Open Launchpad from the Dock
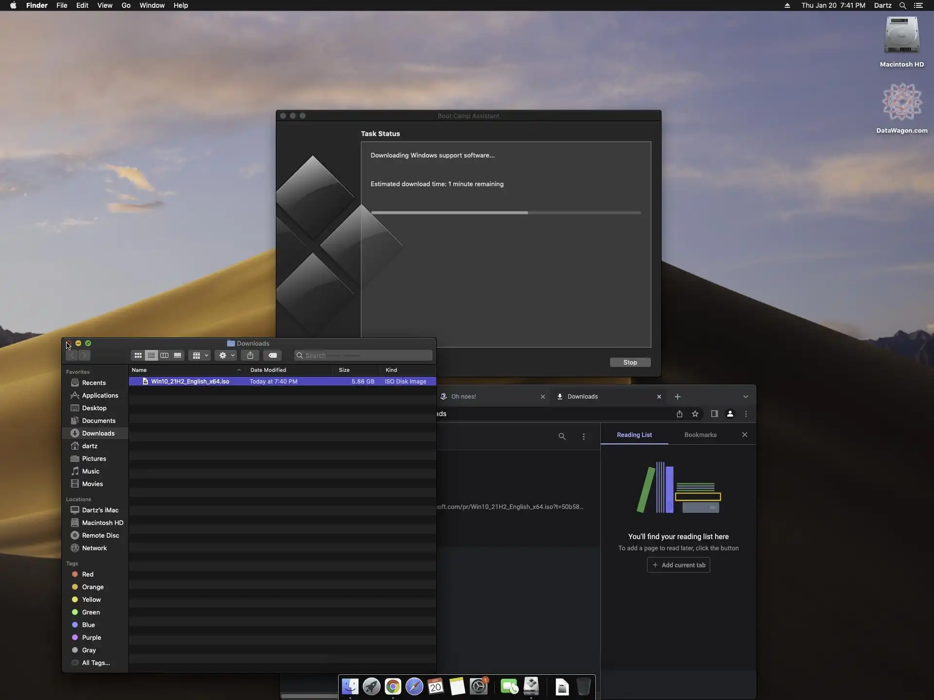This screenshot has width=934, height=700. pos(371,686)
